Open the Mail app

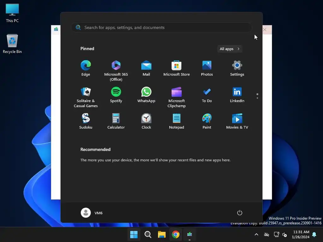click(146, 68)
